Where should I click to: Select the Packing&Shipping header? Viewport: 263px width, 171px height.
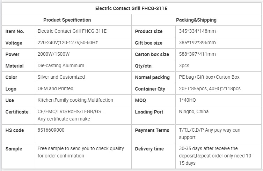(x=196, y=20)
